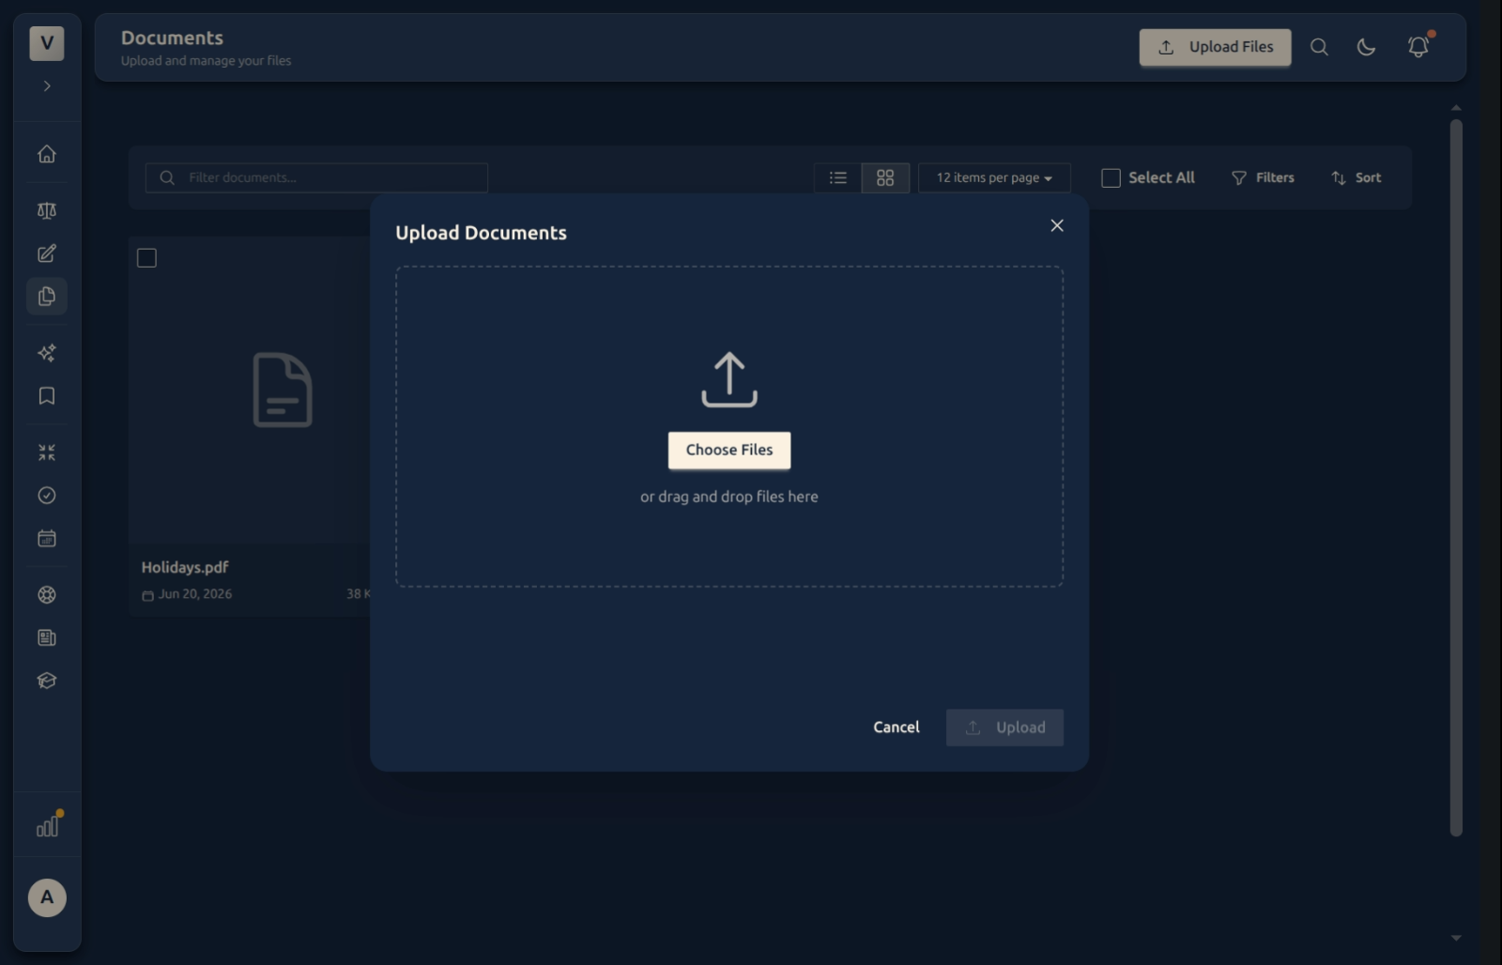Click the Jun 20, 2026 date text
The width and height of the screenshot is (1502, 965).
click(x=195, y=594)
